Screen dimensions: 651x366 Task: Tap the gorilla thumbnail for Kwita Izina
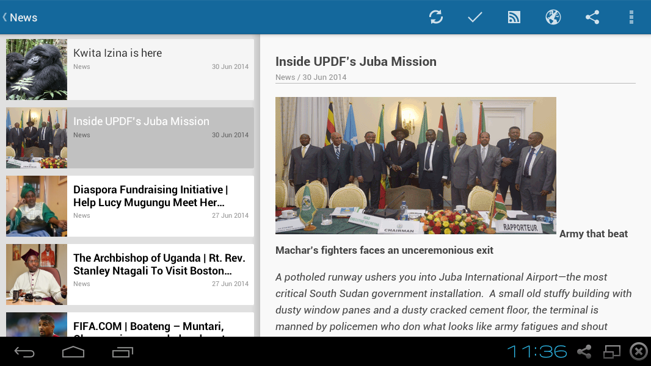pos(37,69)
